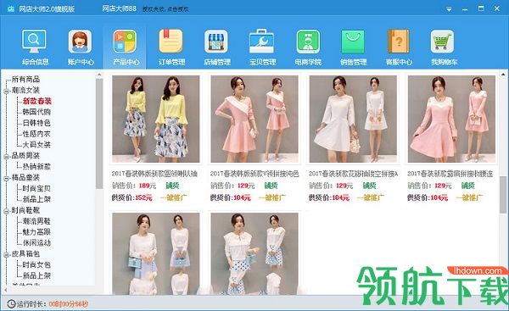Click 铺货 for the V领拼接 dress
The width and height of the screenshot is (509, 311).
pyautogui.click(x=271, y=186)
